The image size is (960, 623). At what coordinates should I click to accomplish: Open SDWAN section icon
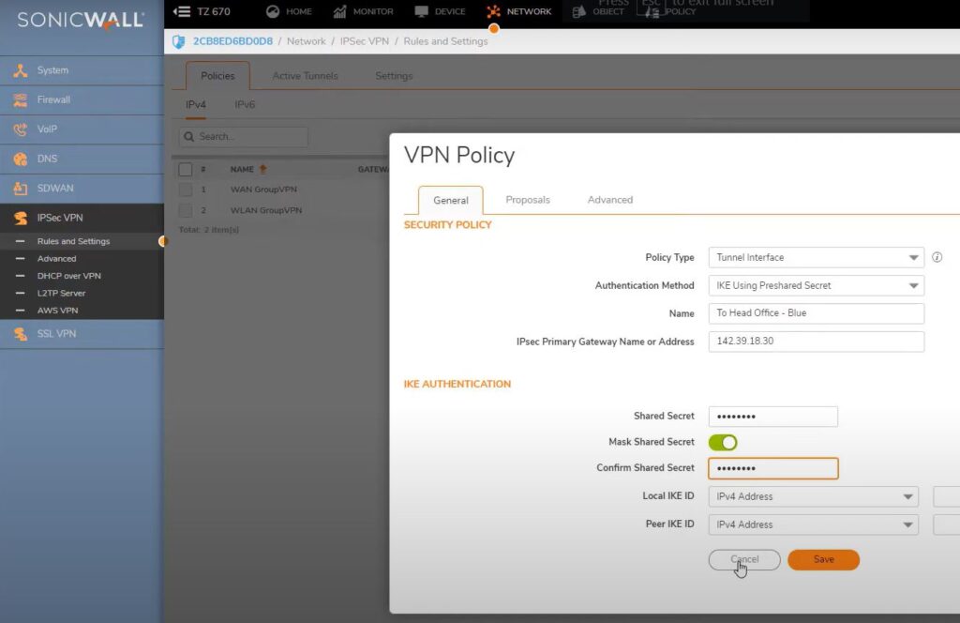pyautogui.click(x=20, y=189)
